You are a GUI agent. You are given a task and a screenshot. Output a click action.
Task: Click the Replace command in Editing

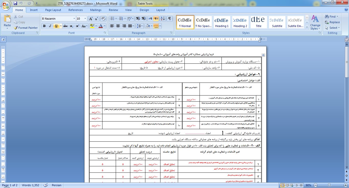(x=332, y=22)
